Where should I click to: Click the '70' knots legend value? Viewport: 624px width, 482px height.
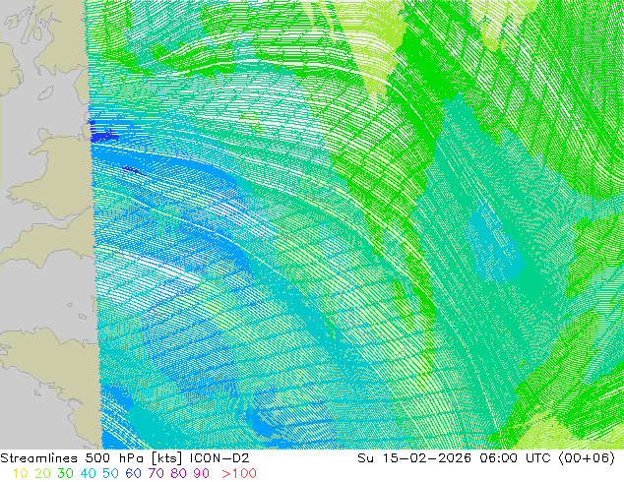pyautogui.click(x=156, y=473)
